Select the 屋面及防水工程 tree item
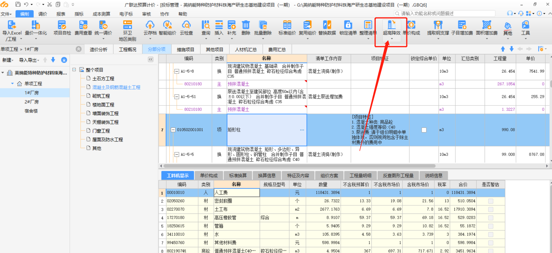The height and width of the screenshot is (253, 552). 107,139
